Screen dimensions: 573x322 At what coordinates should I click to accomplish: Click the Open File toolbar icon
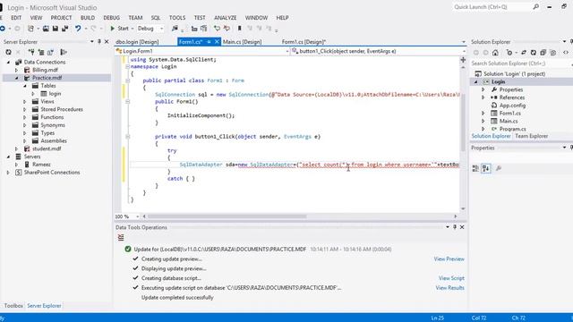tap(46, 29)
